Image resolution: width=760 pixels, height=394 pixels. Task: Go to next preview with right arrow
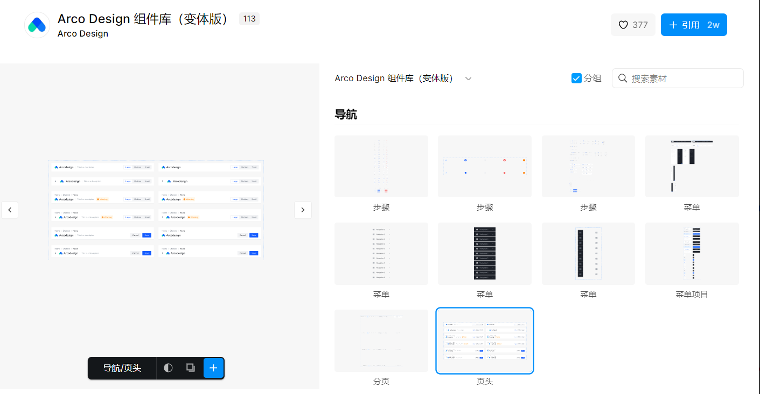pyautogui.click(x=303, y=210)
